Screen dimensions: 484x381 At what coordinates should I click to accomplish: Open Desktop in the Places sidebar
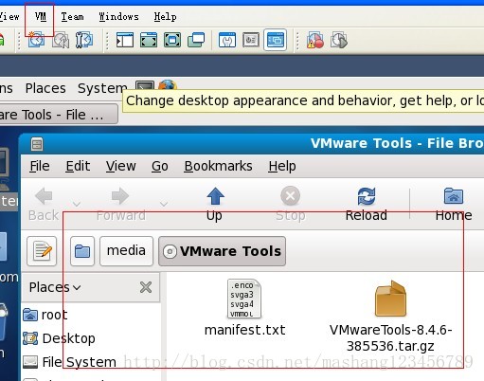[59, 338]
